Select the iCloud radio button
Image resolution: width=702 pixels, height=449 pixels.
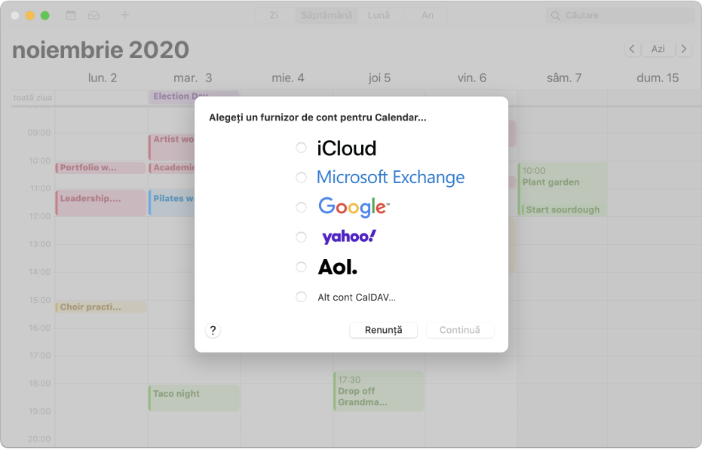(301, 148)
